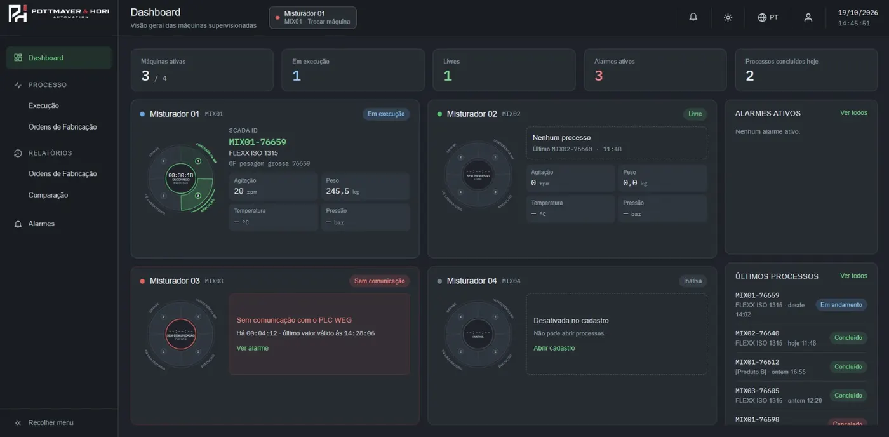The image size is (889, 437).
Task: Click the Misturador 03 card title
Action: [x=175, y=281]
